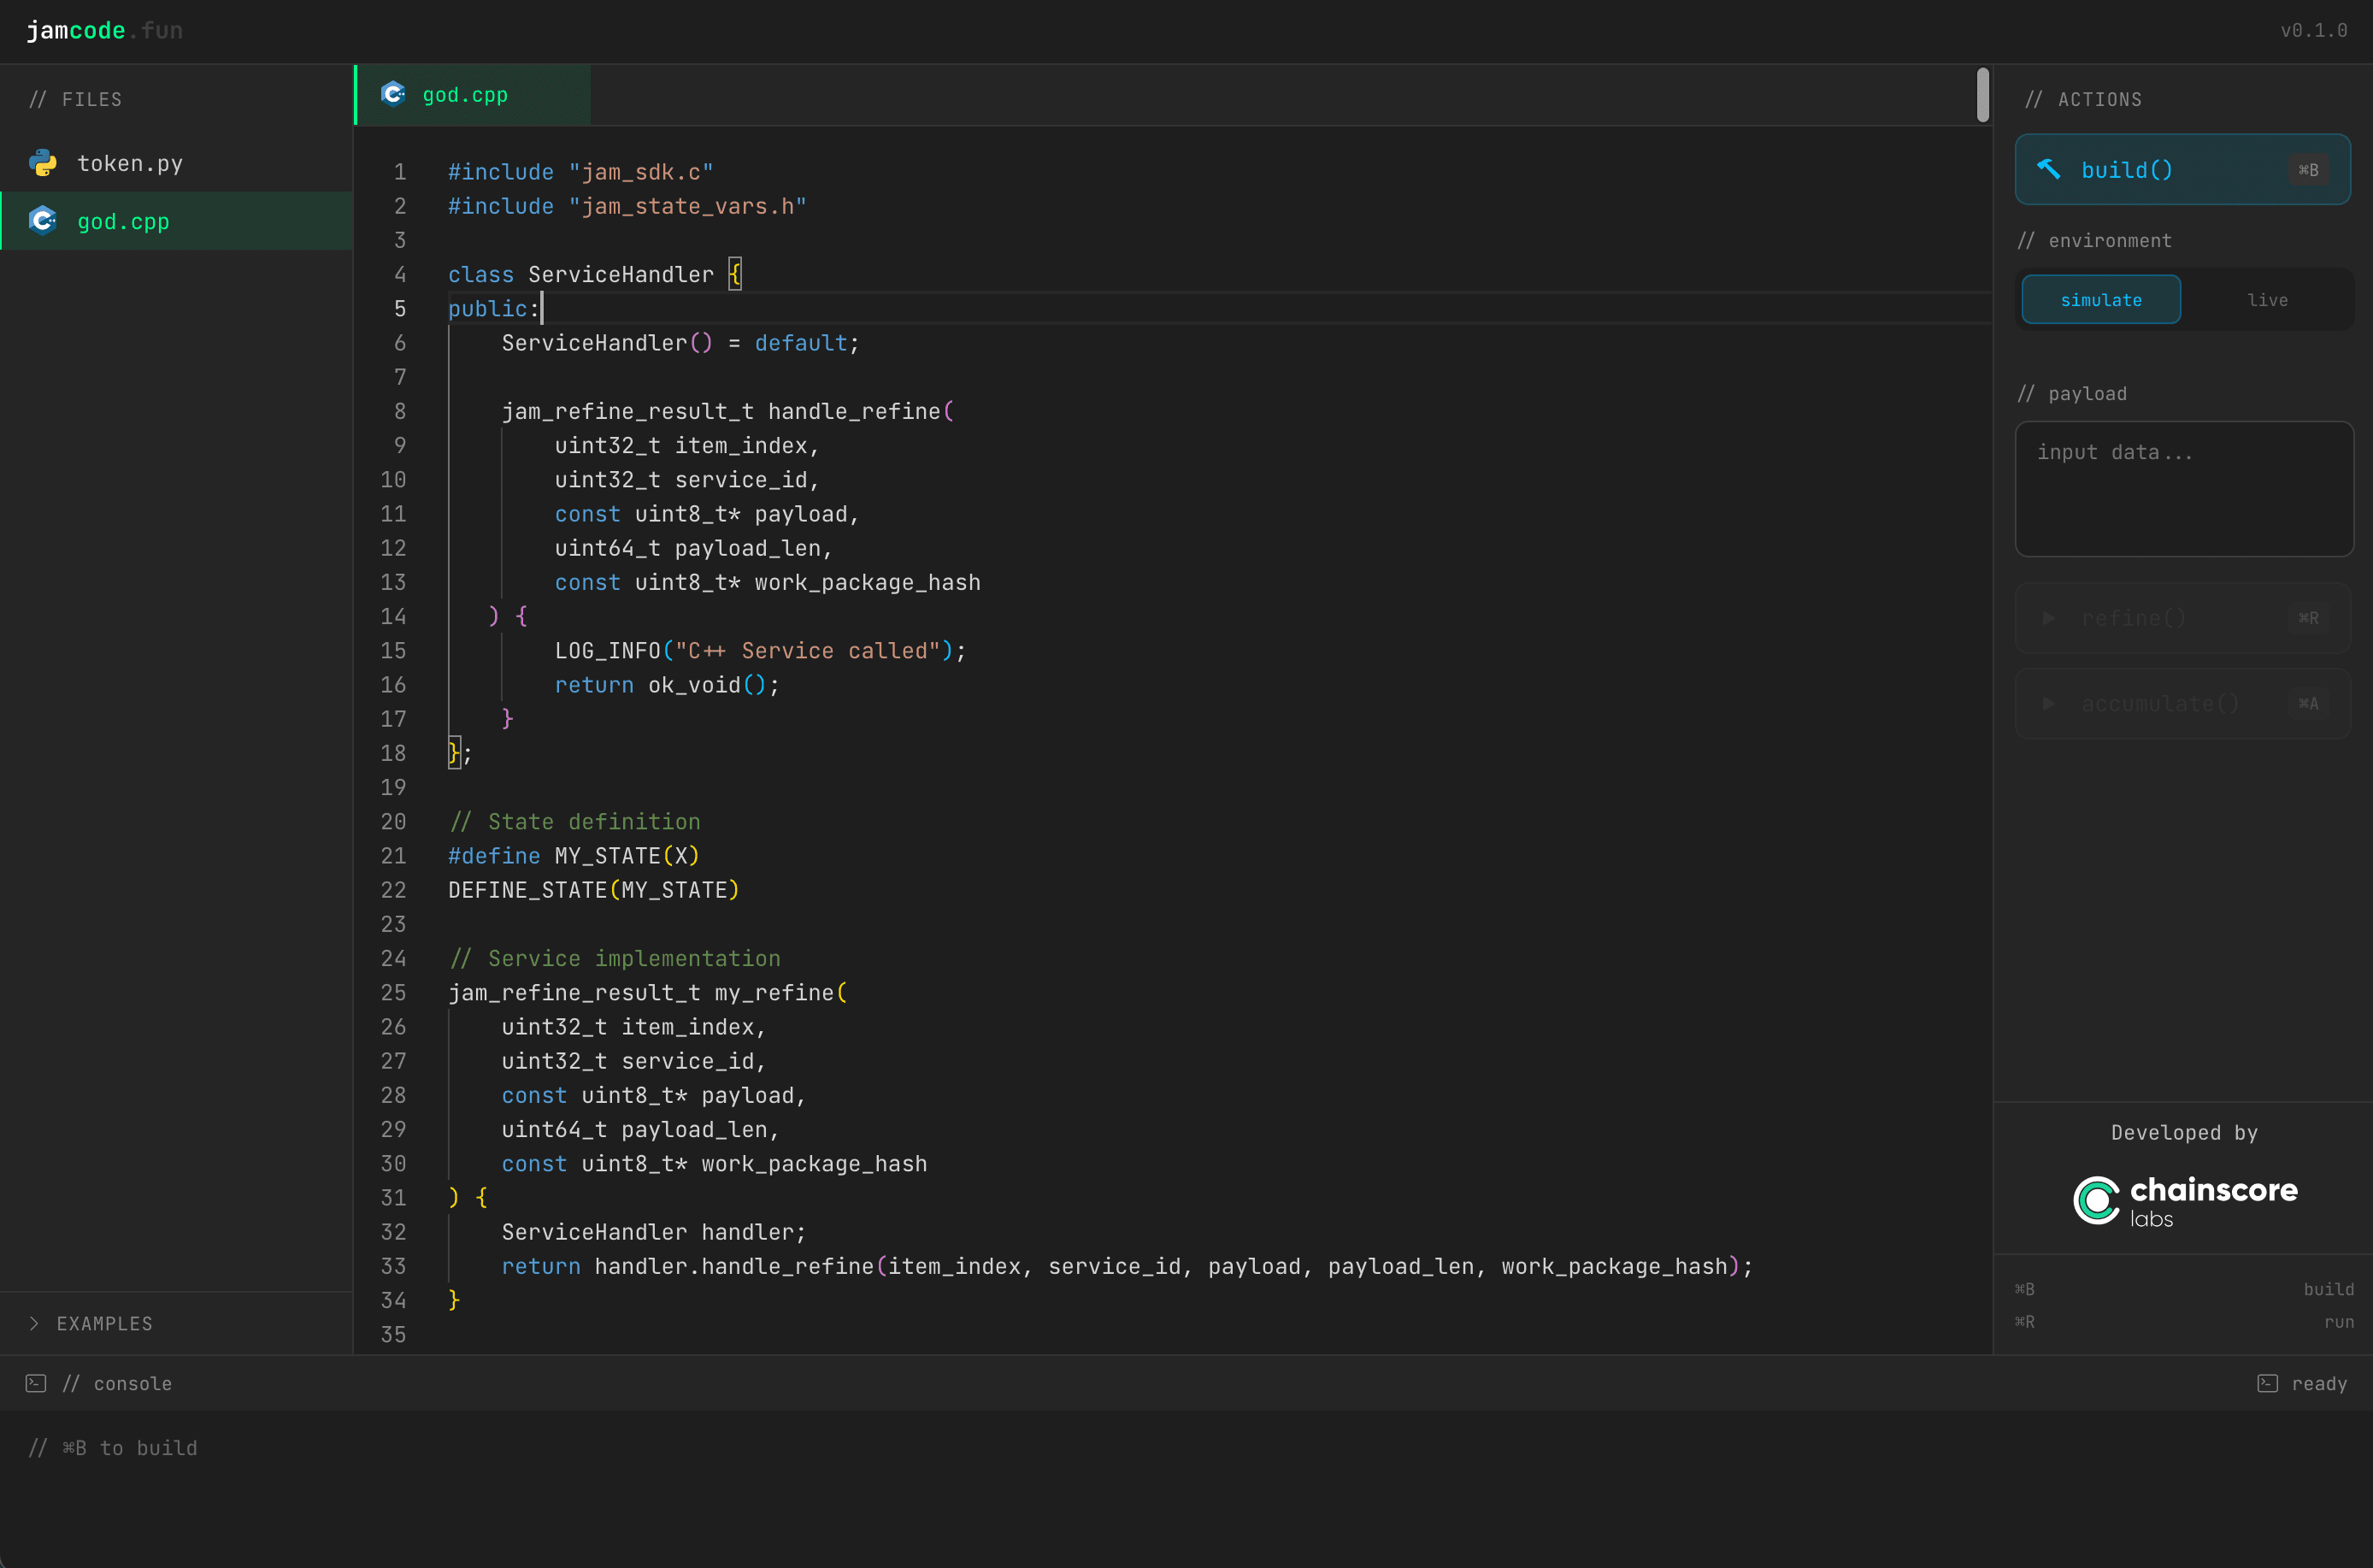
Task: Click the wrench icon inside the build() button
Action: pyautogui.click(x=2050, y=169)
